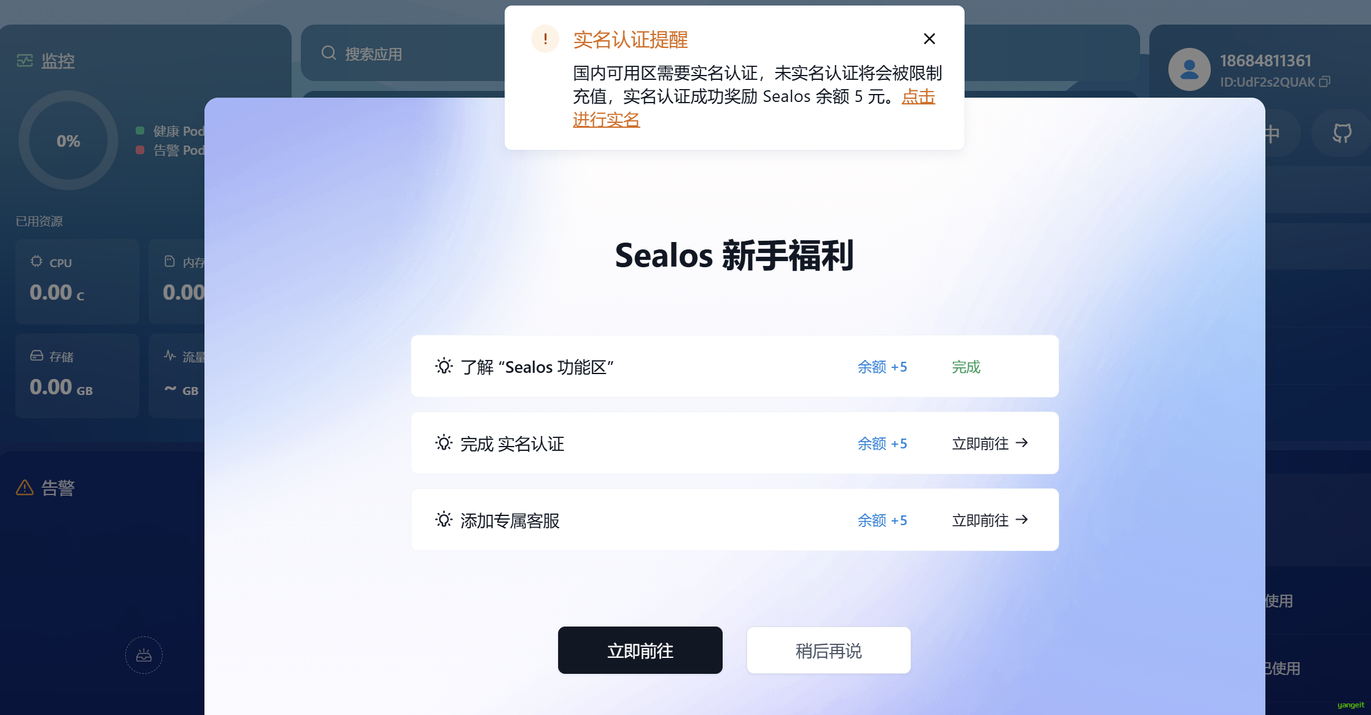Click the 0% usage progress ring
This screenshot has width=1371, height=715.
(x=68, y=141)
